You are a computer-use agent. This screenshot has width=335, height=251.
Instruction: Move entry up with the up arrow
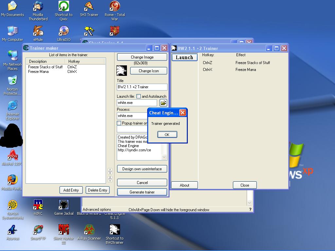(110, 171)
